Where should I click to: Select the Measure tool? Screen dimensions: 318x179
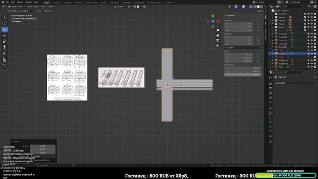pos(4,60)
